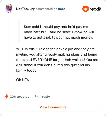The height and width of the screenshot is (116, 106).
Task: Click the vertical comment thread line
Action: click(9, 52)
